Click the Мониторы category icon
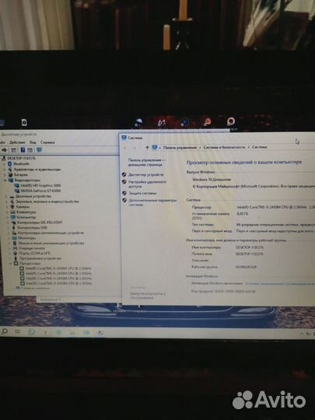 (14, 238)
